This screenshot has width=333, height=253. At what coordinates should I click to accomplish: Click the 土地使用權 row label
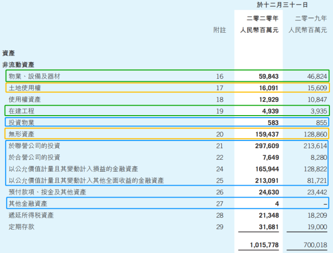coord(24,88)
